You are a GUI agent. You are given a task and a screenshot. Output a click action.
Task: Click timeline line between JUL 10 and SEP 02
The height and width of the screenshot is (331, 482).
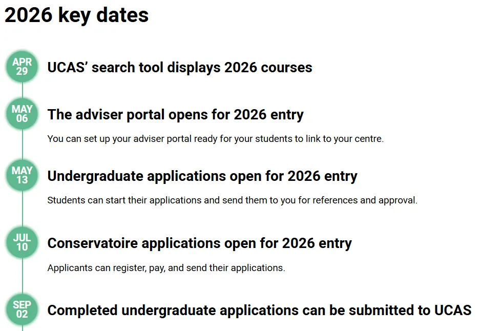pyautogui.click(x=22, y=276)
